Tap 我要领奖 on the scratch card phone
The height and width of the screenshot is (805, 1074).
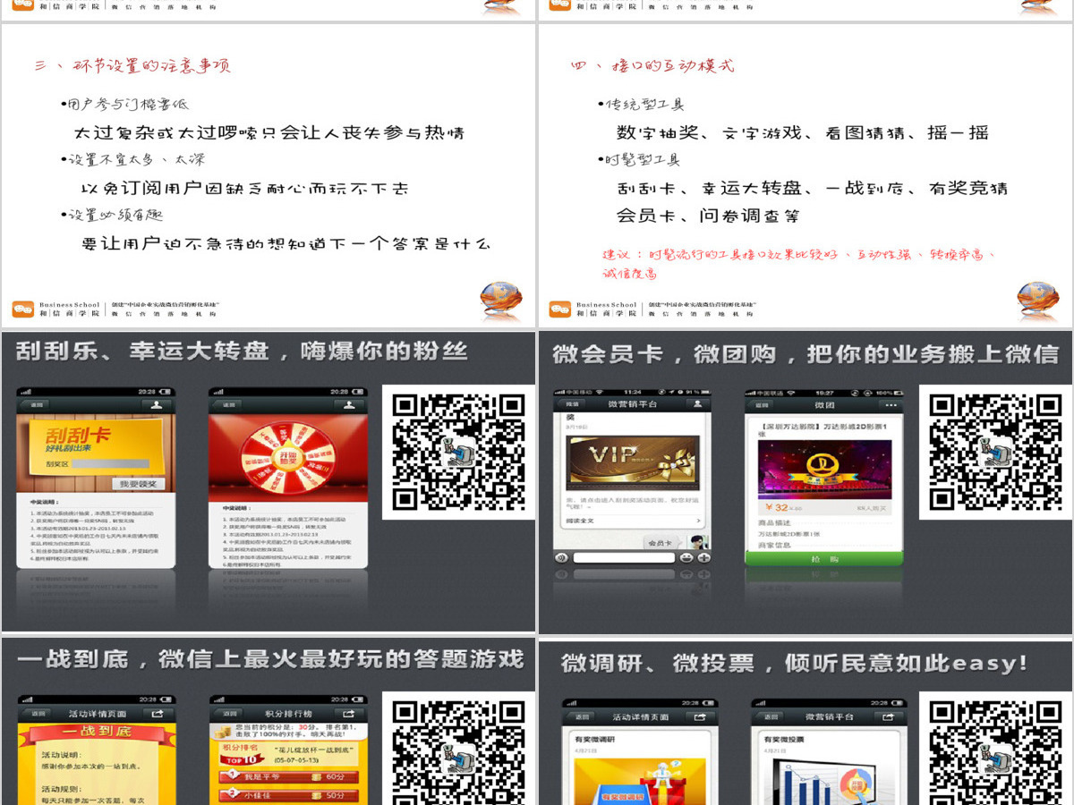pyautogui.click(x=139, y=484)
